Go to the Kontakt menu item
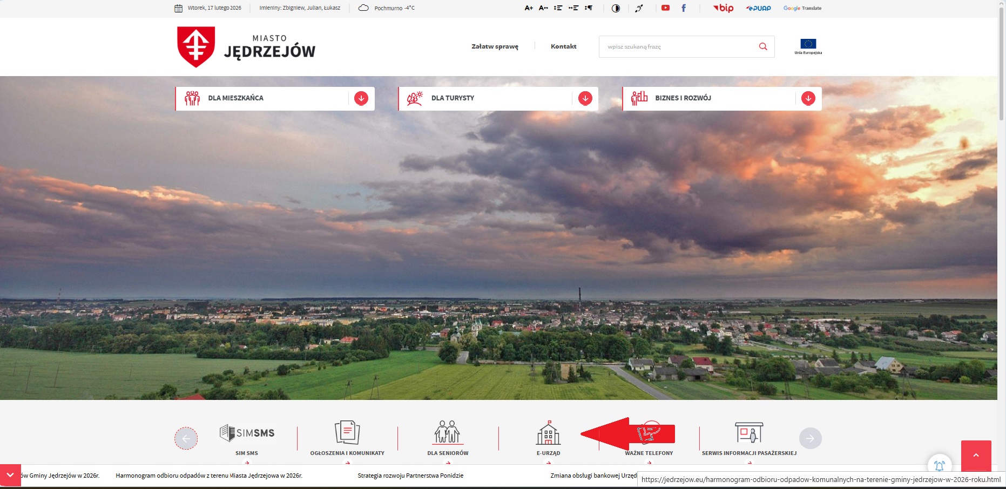Image resolution: width=1006 pixels, height=489 pixels. click(563, 47)
